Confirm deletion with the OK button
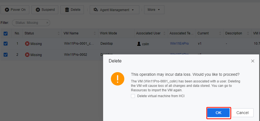The width and height of the screenshot is (260, 121). click(x=218, y=113)
